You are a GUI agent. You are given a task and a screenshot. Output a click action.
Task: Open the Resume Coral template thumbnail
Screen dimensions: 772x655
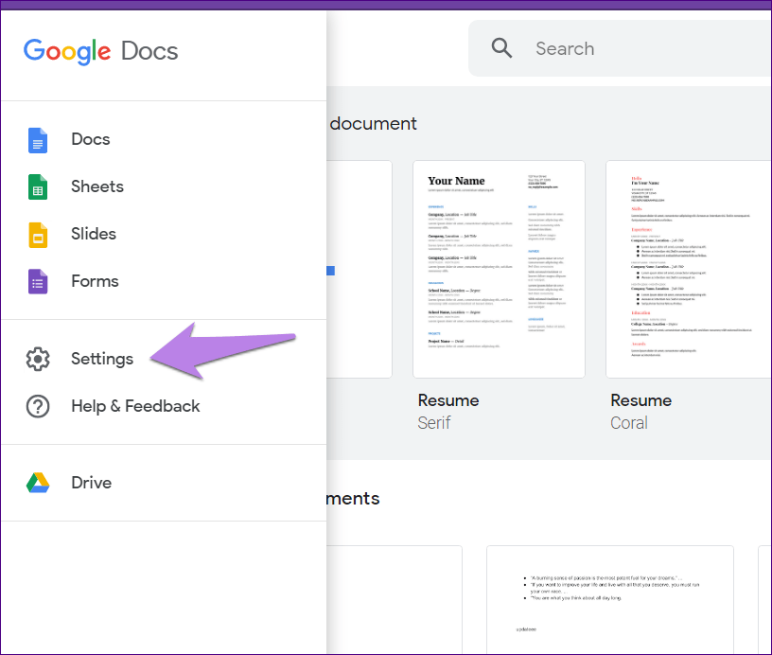pyautogui.click(x=689, y=269)
